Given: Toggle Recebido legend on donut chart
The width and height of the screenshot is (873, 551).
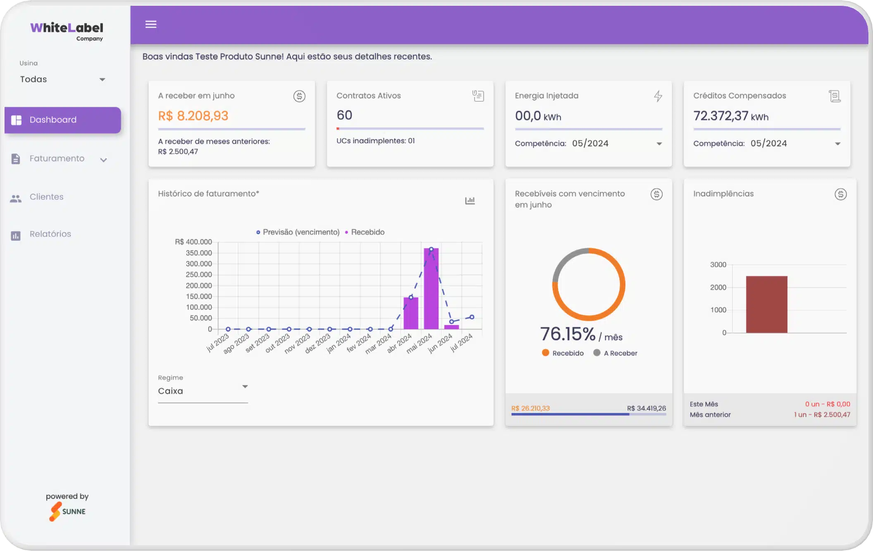Looking at the screenshot, I should tap(563, 353).
